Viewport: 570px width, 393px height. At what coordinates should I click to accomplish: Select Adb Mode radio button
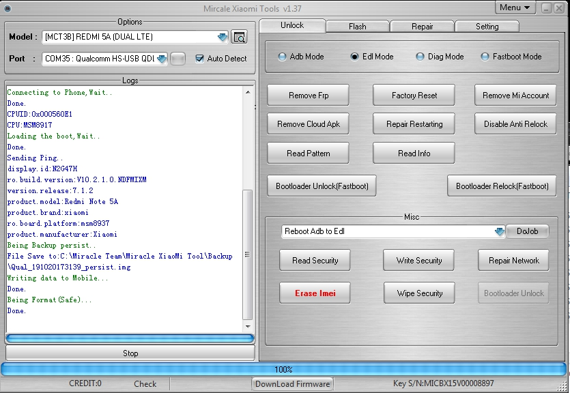point(282,57)
